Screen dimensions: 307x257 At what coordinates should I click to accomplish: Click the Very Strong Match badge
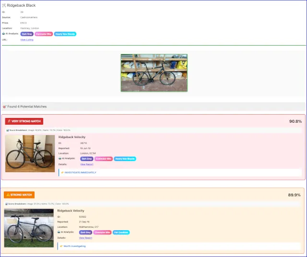pos(24,121)
